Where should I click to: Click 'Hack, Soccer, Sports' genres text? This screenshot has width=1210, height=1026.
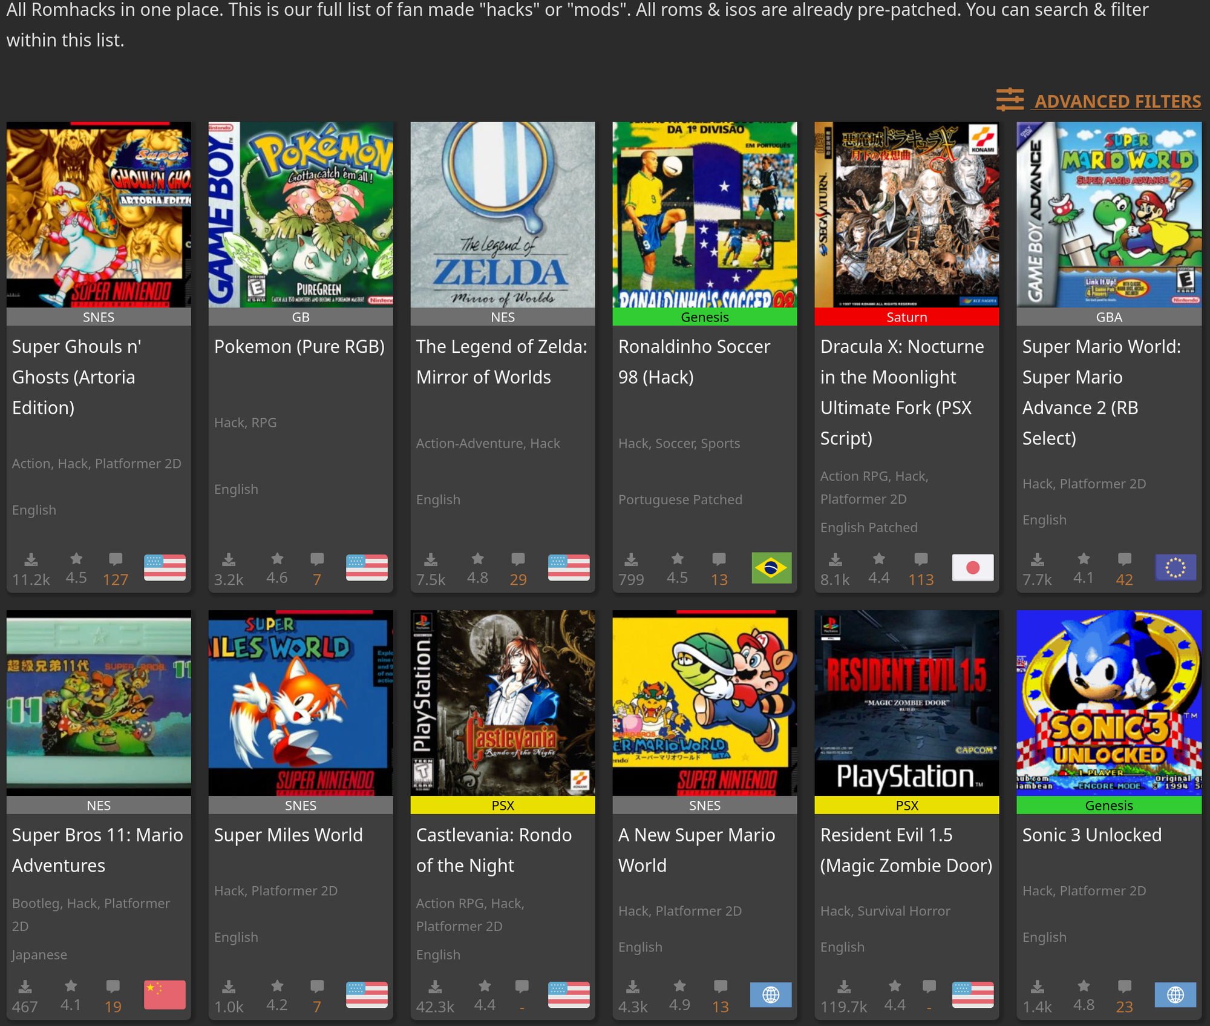point(679,443)
